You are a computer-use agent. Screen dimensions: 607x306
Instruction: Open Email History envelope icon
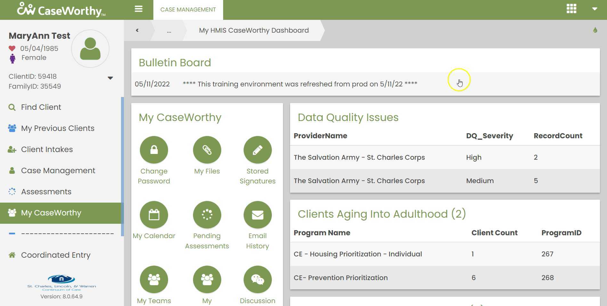coord(258,215)
